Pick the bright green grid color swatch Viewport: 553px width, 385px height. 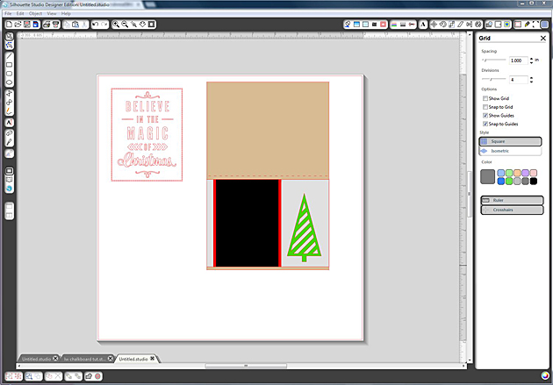(509, 181)
